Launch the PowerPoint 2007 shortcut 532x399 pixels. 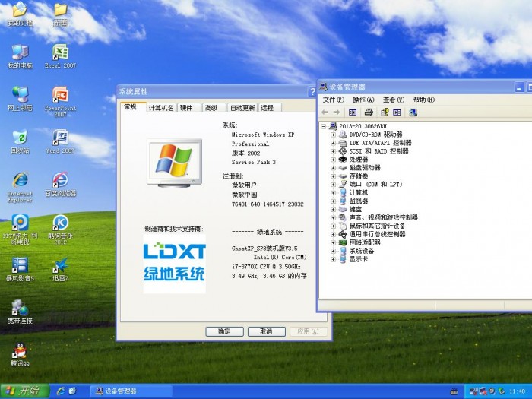(x=60, y=101)
